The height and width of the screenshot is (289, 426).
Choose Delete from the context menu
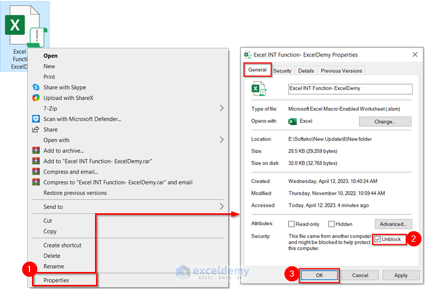click(52, 256)
